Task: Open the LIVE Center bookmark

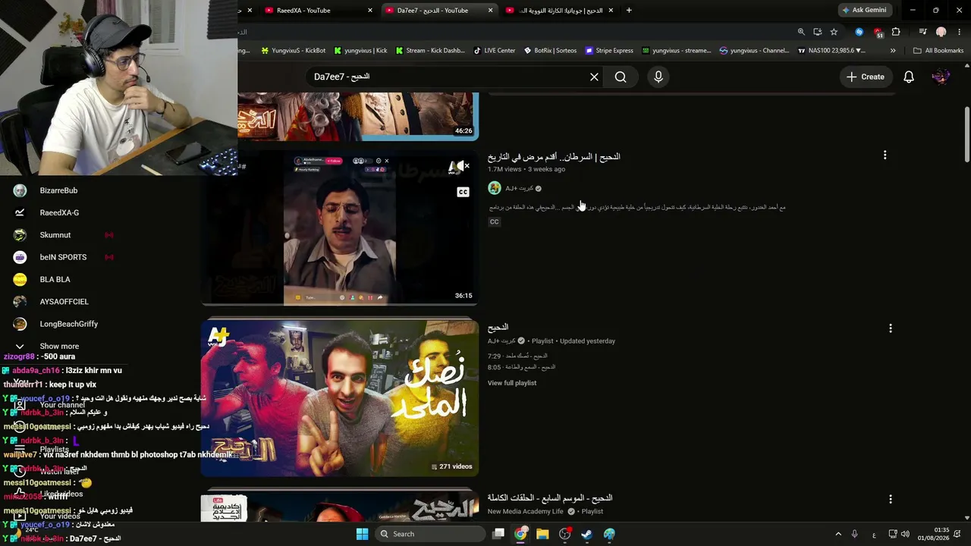Action: click(495, 51)
